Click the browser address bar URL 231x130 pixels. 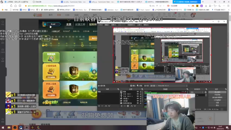(x=61, y=6)
